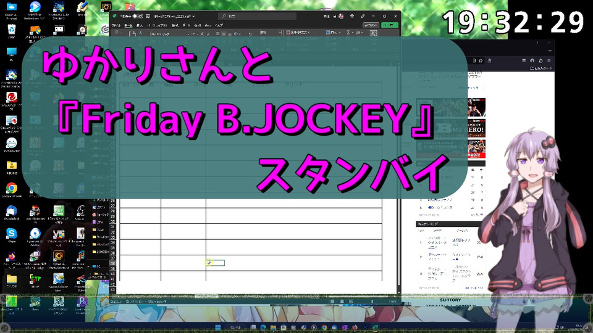This screenshot has height=333, width=593.
Task: Open conditional formatting dropdown in ribbon
Action: point(298,33)
